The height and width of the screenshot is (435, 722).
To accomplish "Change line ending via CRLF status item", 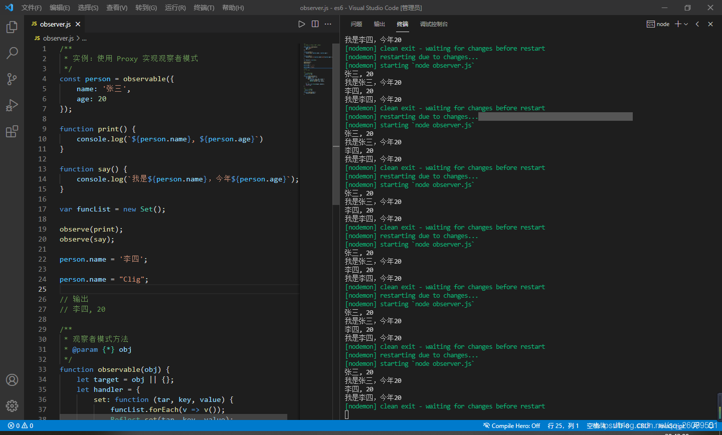I will (x=643, y=425).
